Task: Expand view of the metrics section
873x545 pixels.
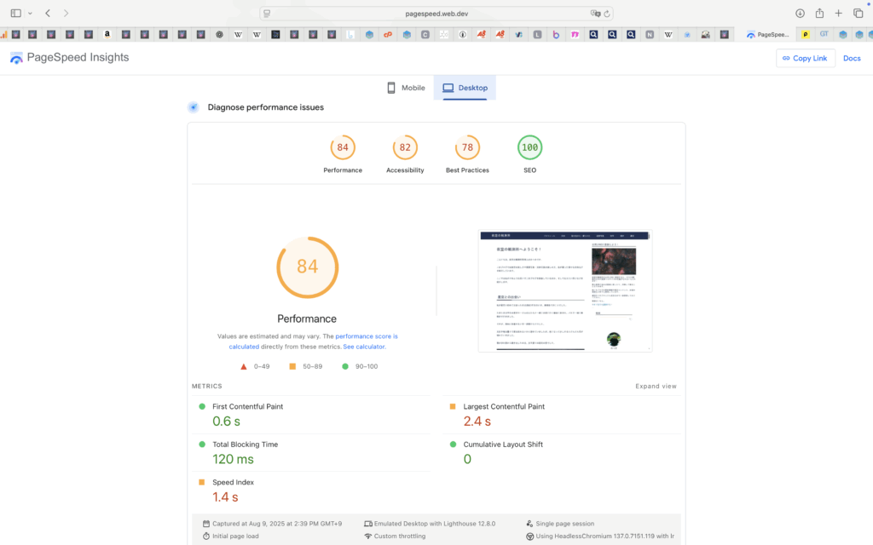Action: (x=656, y=387)
